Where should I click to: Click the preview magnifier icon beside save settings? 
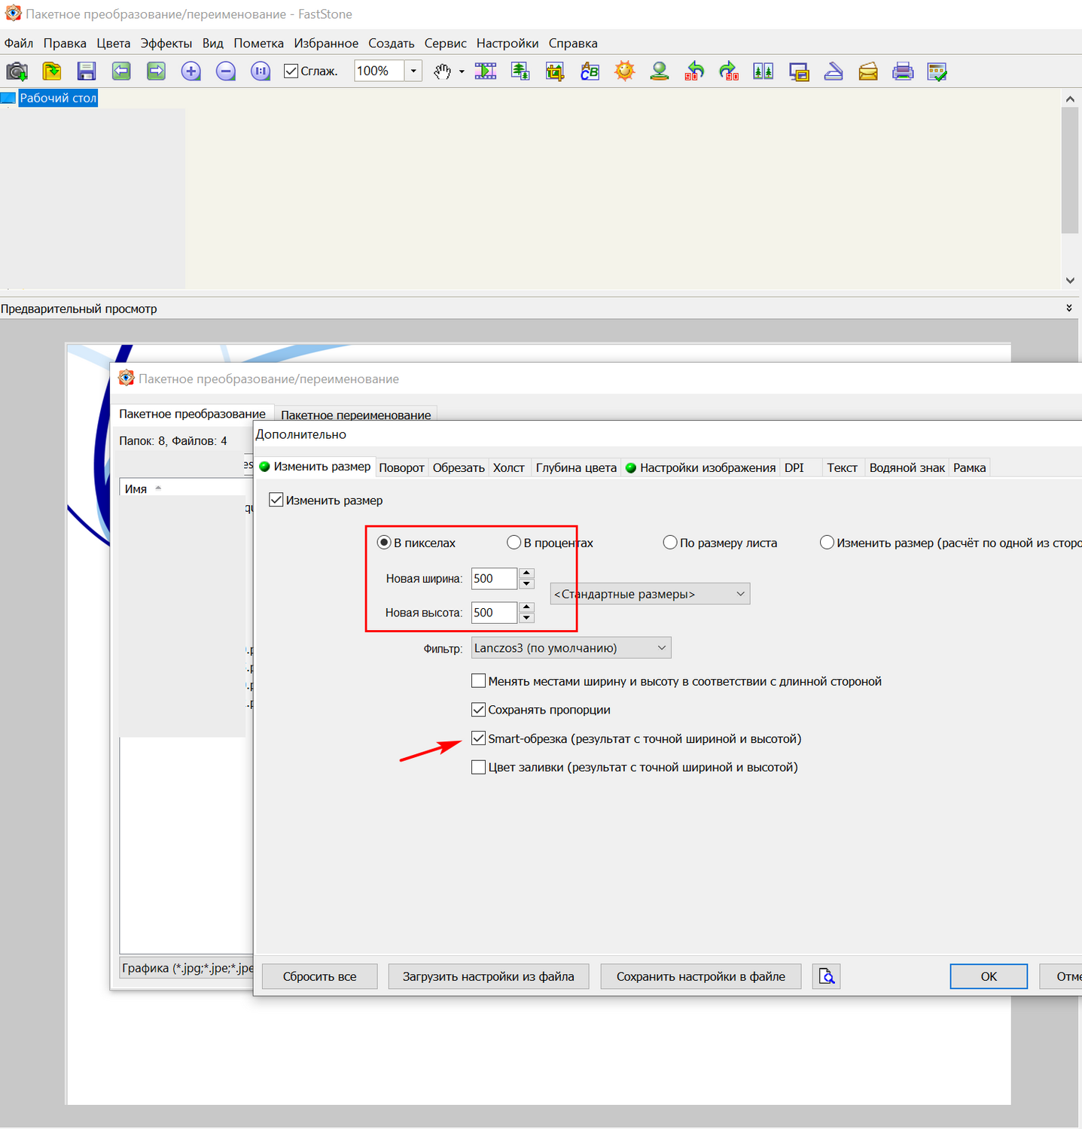pyautogui.click(x=826, y=976)
